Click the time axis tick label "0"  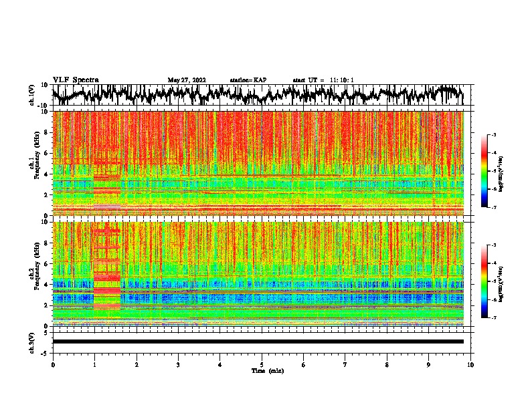pyautogui.click(x=53, y=365)
